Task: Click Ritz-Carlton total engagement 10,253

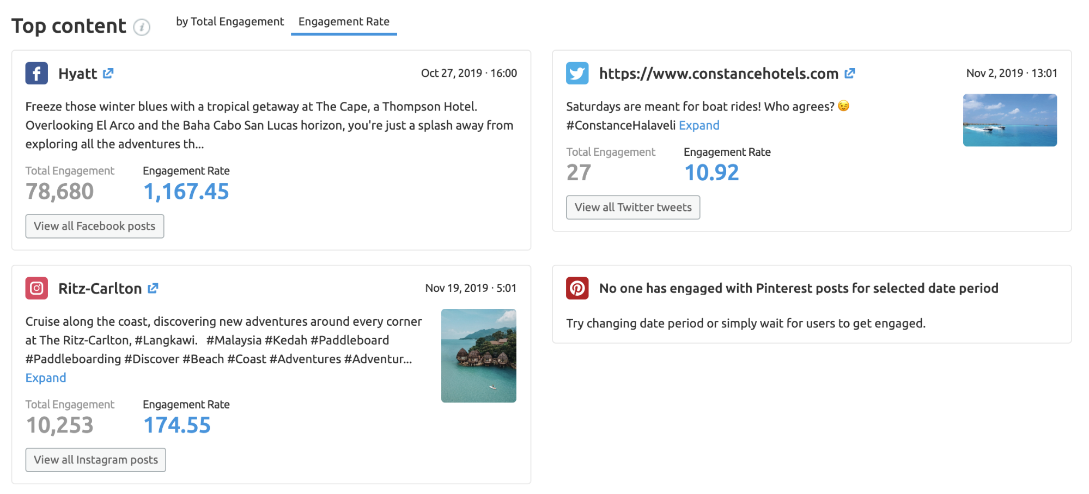Action: (x=59, y=425)
